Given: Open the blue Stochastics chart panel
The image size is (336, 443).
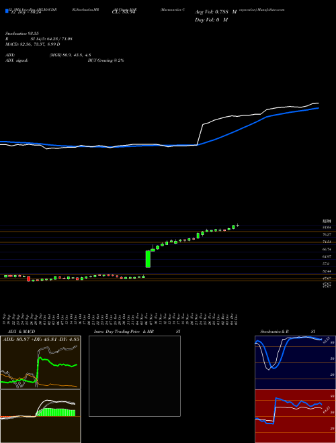Looking at the screenshot, I should pos(295,362).
